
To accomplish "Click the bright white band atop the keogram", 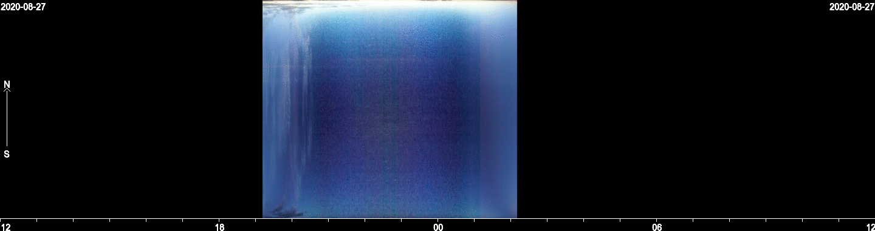I will [x=389, y=3].
